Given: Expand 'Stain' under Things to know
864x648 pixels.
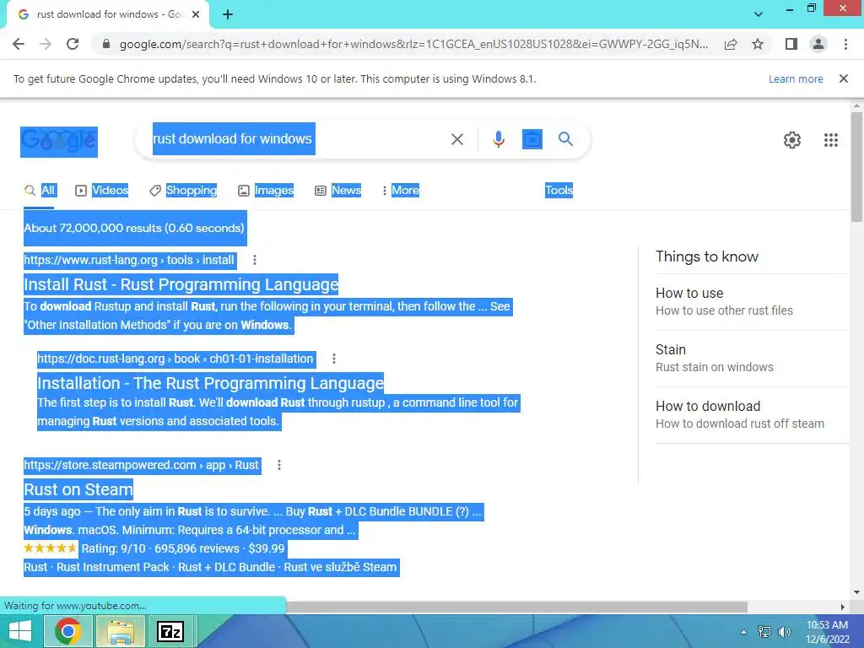Looking at the screenshot, I should click(753, 358).
